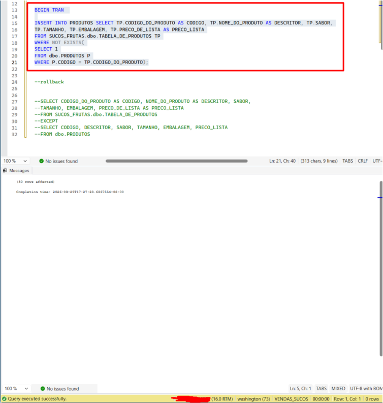Click the Messages pane green No issues checkmark
Viewport: 383px width, 403px height.
(x=43, y=389)
